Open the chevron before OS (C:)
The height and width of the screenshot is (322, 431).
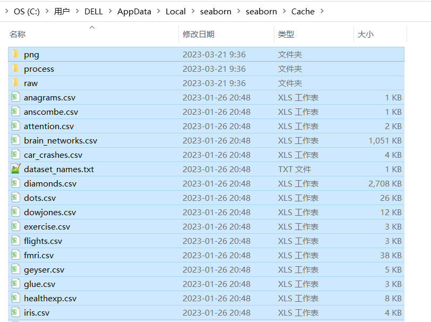(x=6, y=11)
